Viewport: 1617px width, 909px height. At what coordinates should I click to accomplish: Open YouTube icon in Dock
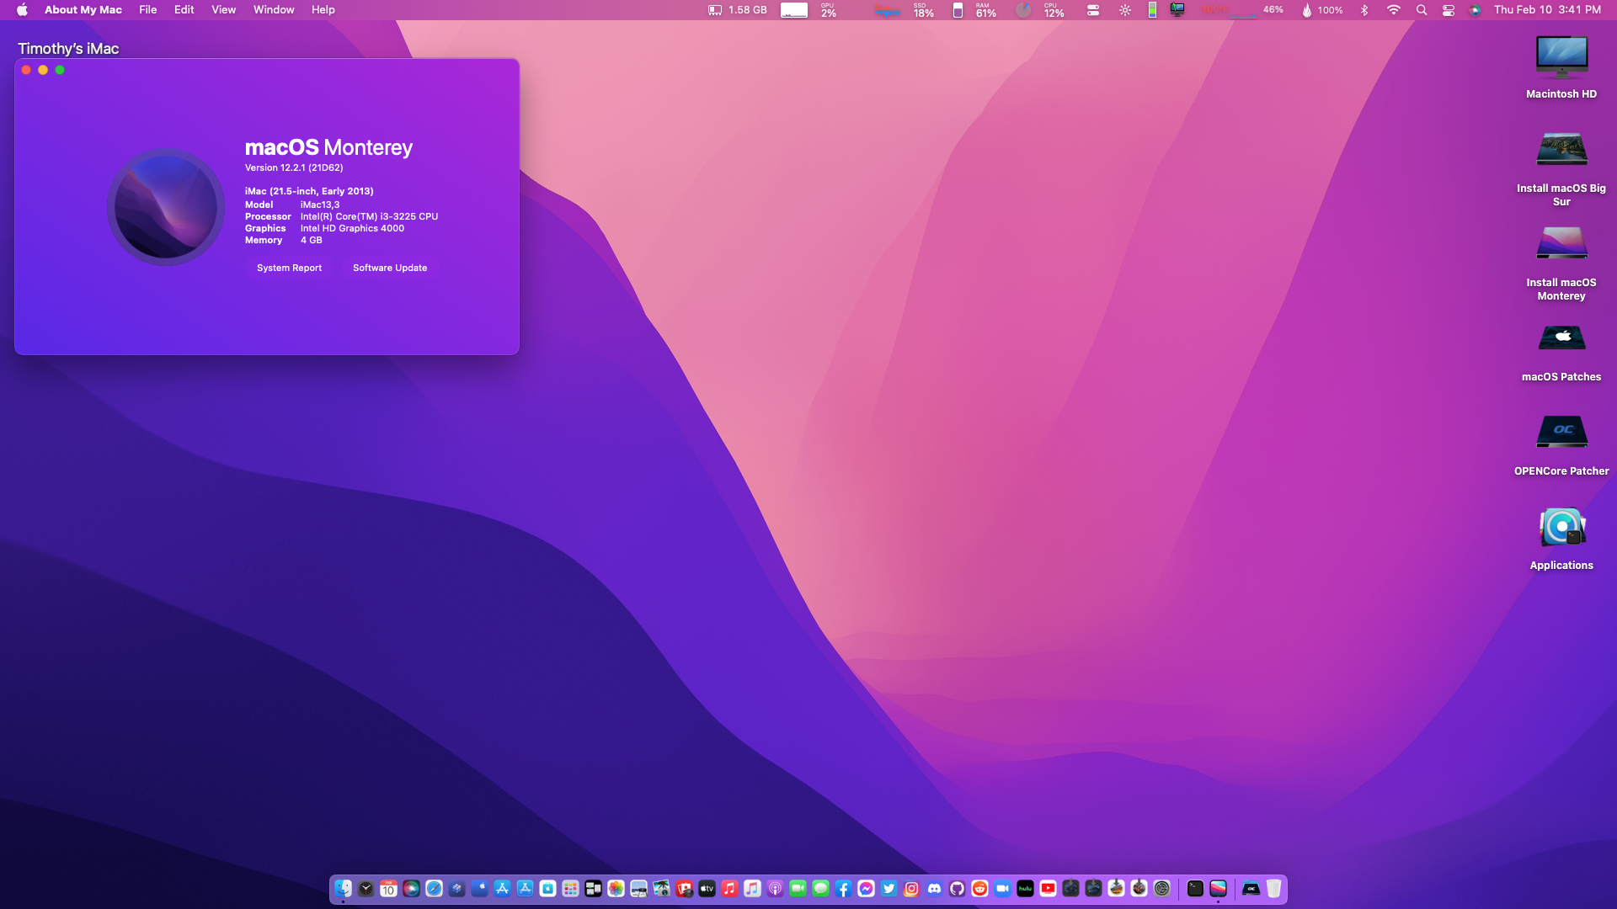click(1048, 888)
